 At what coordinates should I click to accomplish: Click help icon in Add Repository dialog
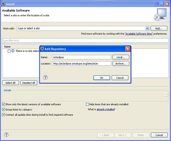45,77
